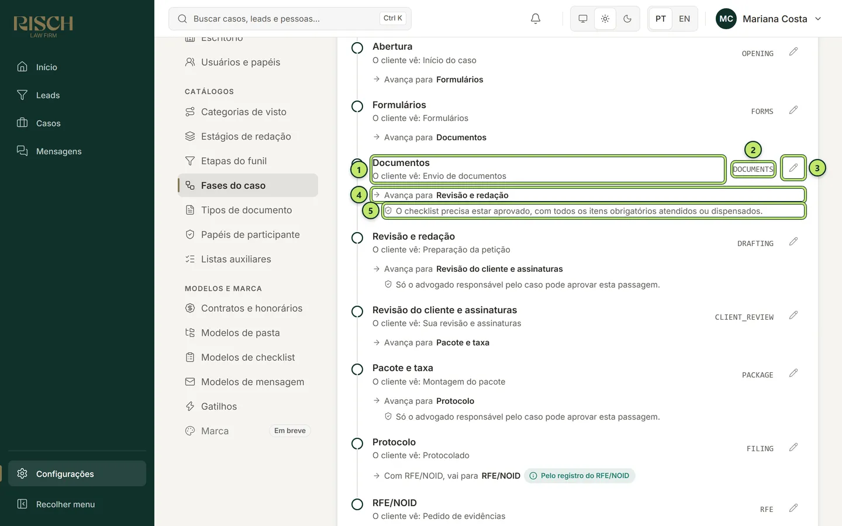Open Gatilhos settings
Screen dimensions: 842x526
coord(248,406)
